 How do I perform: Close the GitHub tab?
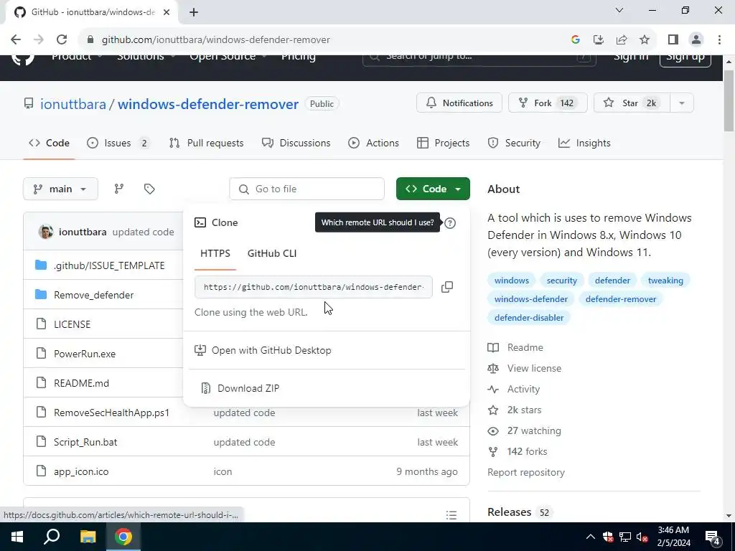pos(167,12)
